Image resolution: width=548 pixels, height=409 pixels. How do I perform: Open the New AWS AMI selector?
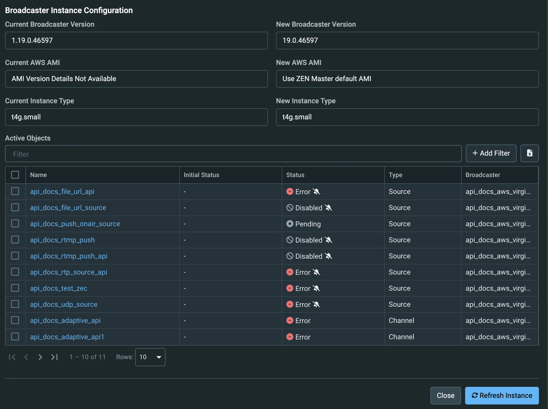[x=407, y=79]
